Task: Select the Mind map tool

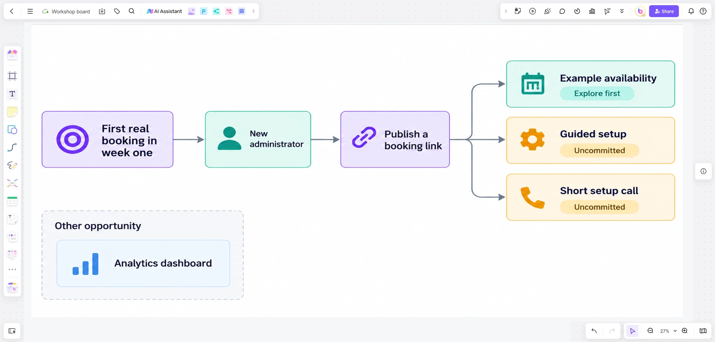Action: (x=12, y=183)
